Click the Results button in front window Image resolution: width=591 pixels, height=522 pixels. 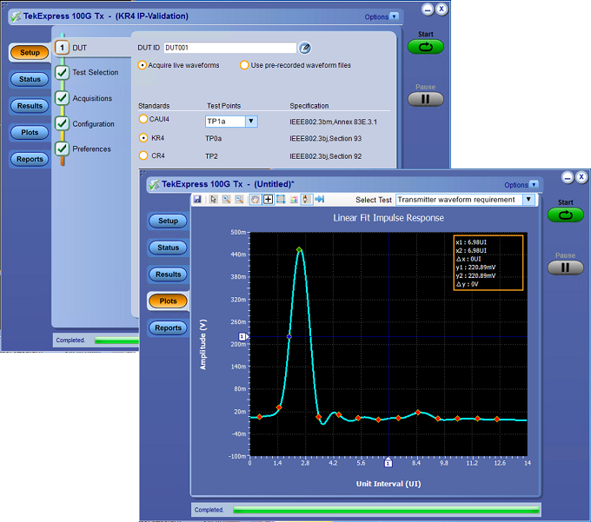168,274
